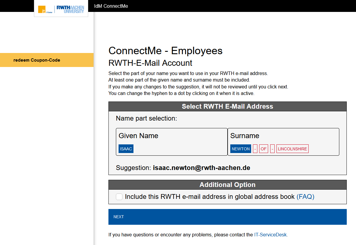Screen dimensions: 356x245
Task: Click the RWTH Aachen University logo
Action: (70, 9)
